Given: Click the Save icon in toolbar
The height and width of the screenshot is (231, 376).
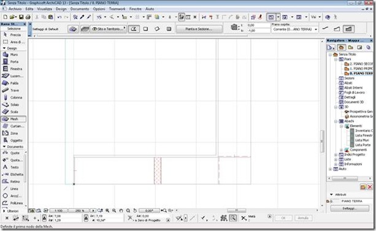Looking at the screenshot, I should point(21,17).
